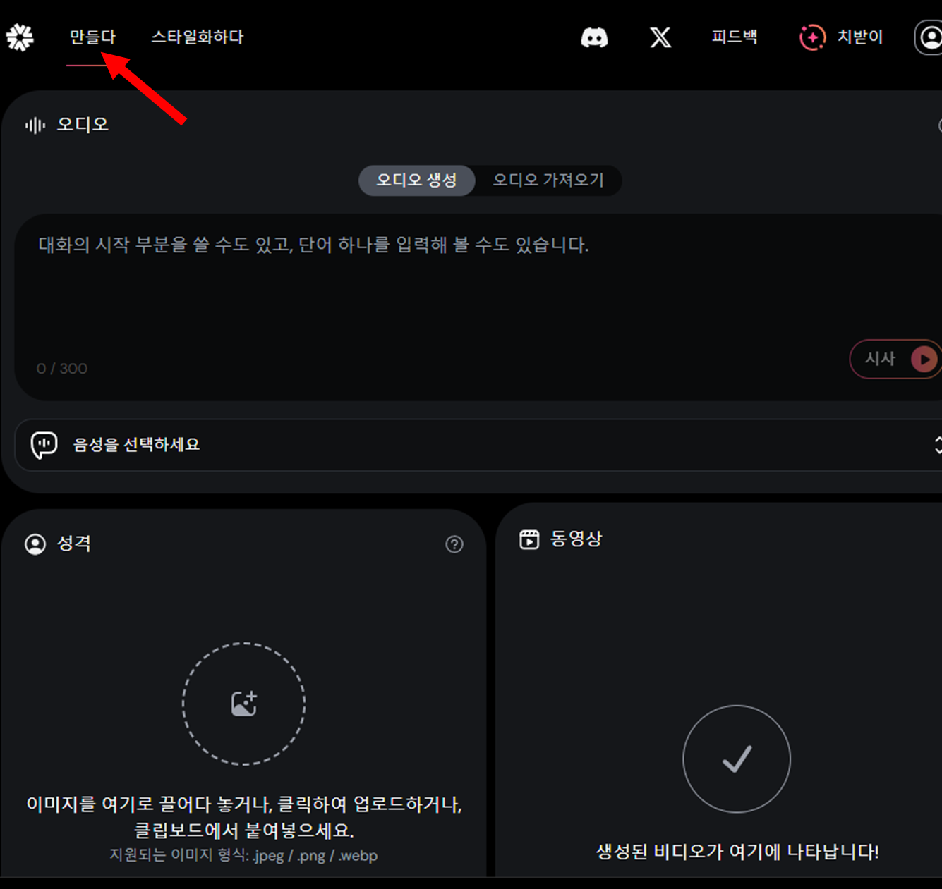The image size is (942, 889).
Task: Click the 치받이 text label
Action: click(860, 37)
